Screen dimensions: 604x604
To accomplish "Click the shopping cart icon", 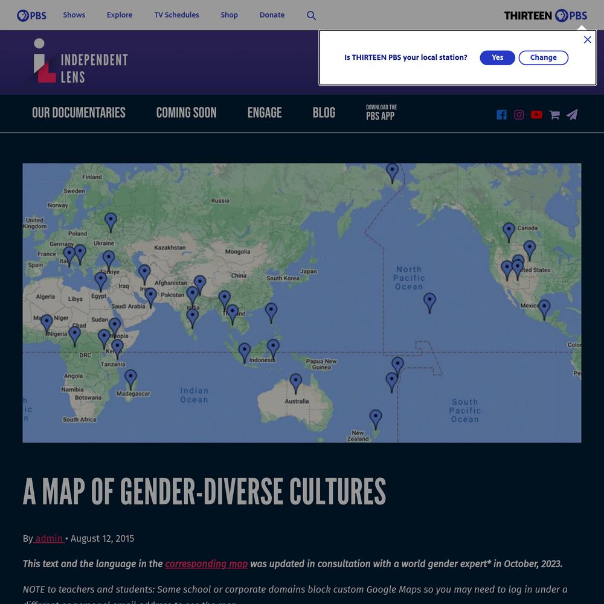I will pos(554,114).
